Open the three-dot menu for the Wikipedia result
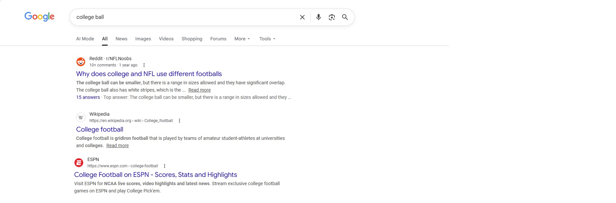This screenshot has width=616, height=203. (180, 121)
